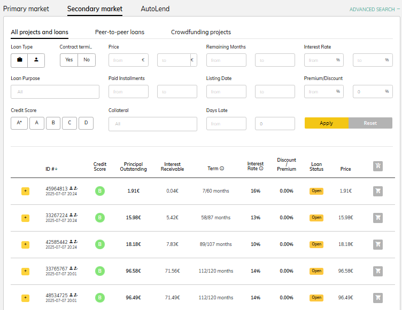Toggle Contract terminated filter to Yes
The width and height of the screenshot is (402, 310).
(x=69, y=60)
